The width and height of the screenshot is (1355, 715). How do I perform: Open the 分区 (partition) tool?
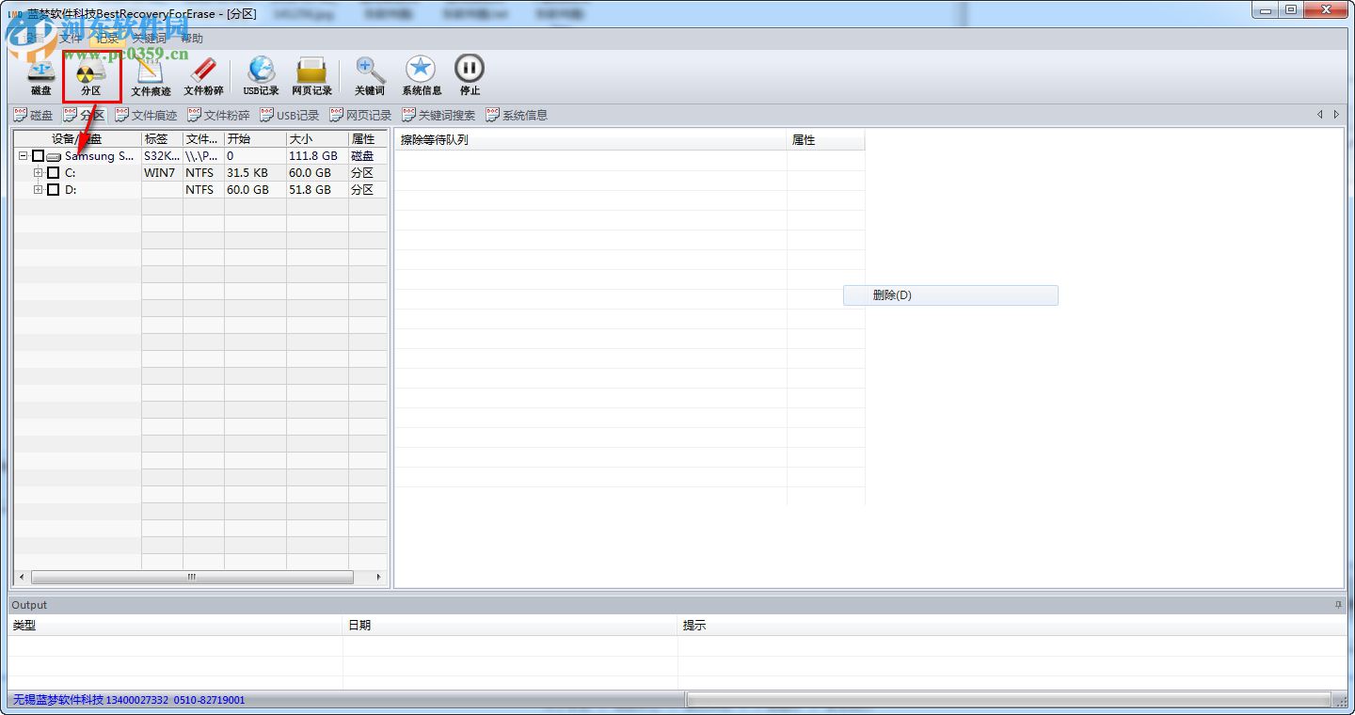(91, 73)
